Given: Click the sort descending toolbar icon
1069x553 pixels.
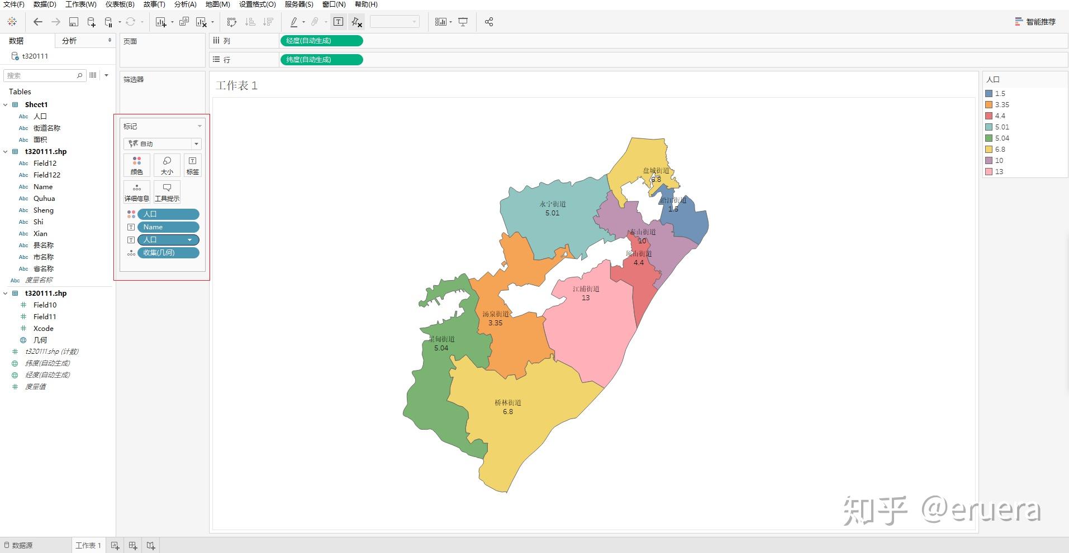Looking at the screenshot, I should pos(268,22).
